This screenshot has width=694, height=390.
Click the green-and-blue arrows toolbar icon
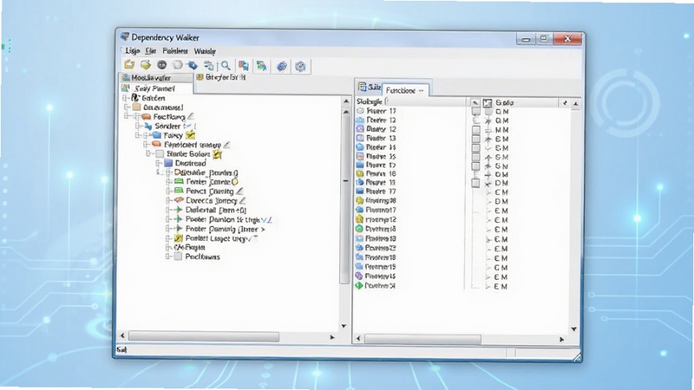[x=262, y=66]
